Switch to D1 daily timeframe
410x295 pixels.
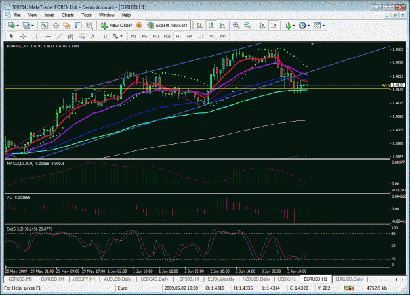[x=201, y=36]
